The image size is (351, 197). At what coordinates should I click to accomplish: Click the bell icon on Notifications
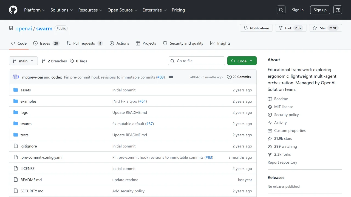coord(246,28)
